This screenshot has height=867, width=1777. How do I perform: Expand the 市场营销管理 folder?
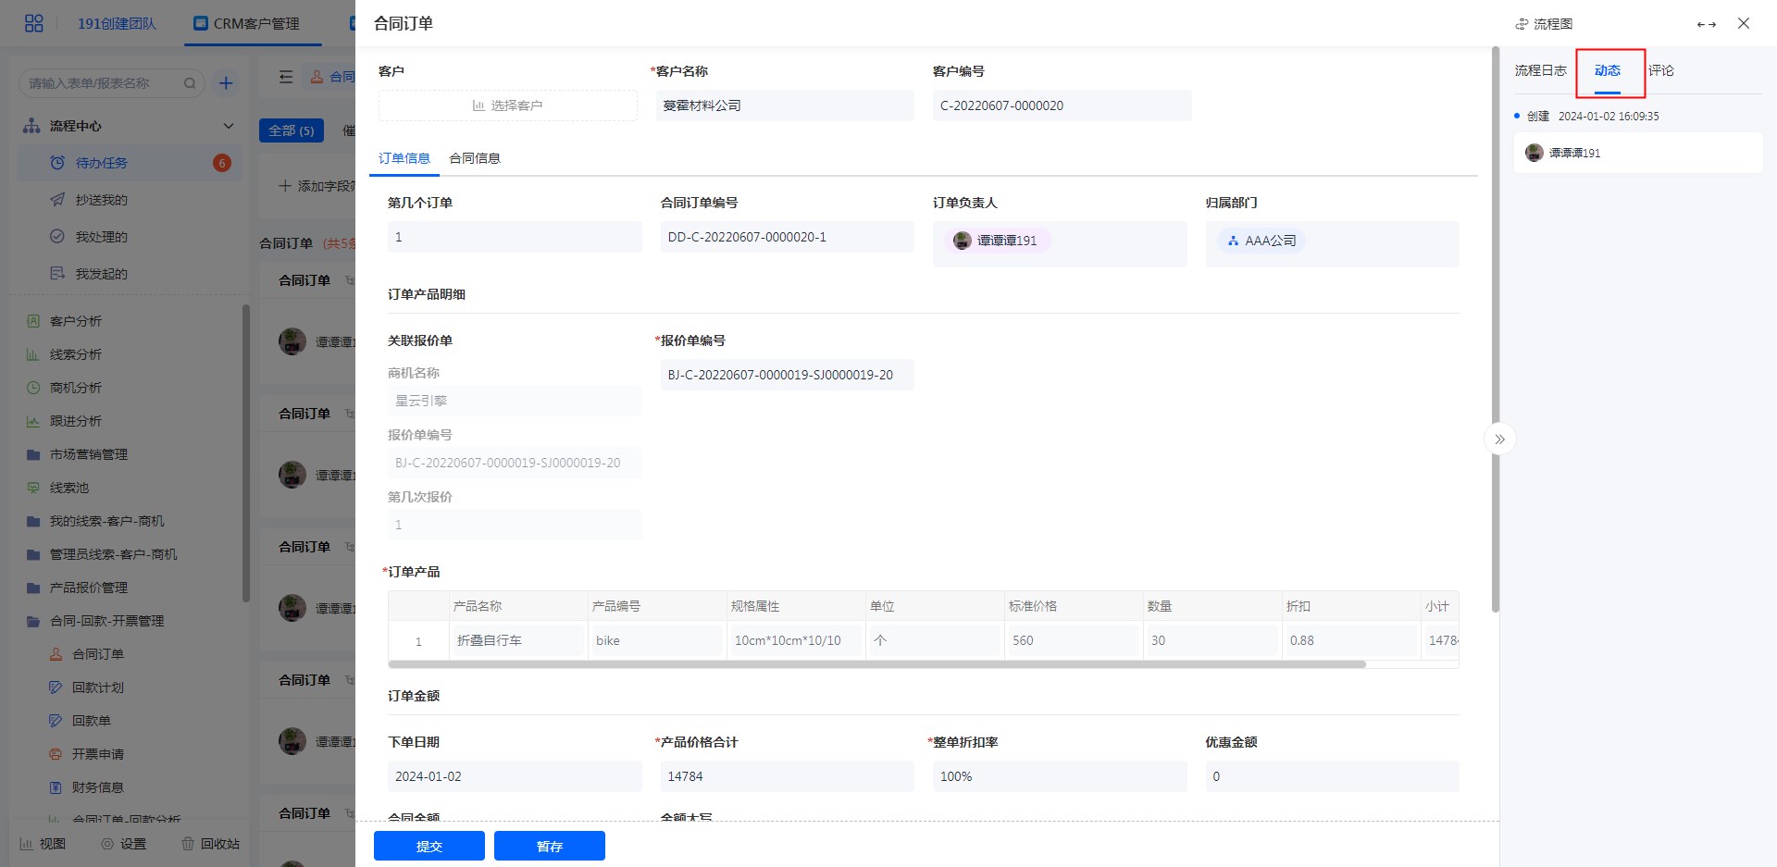pos(89,454)
